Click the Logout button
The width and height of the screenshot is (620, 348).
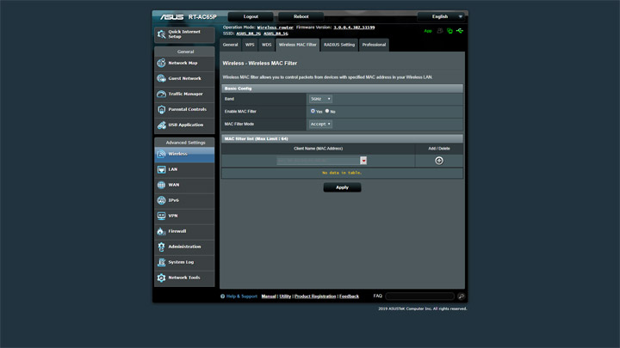click(x=251, y=16)
